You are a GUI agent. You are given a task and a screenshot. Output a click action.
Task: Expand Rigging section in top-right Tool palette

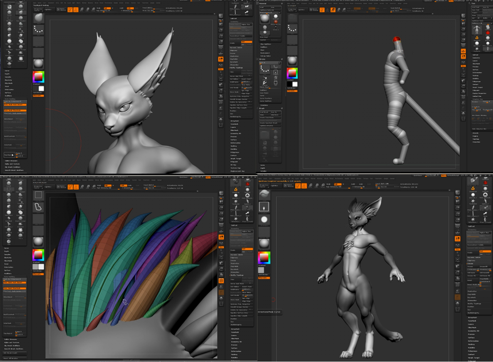(475, 136)
